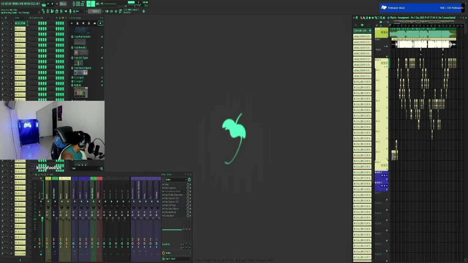Screen dimensions: 468x263
Task: Select the Paint brush tool in Playlist
Action: coord(364,18)
